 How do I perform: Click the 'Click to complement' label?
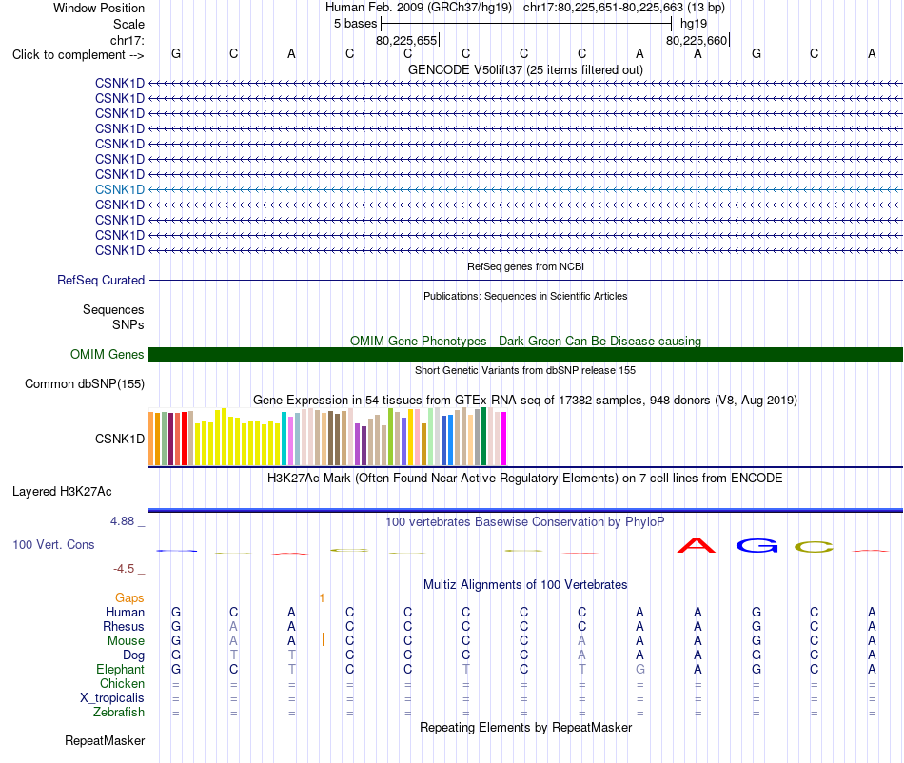pos(78,55)
